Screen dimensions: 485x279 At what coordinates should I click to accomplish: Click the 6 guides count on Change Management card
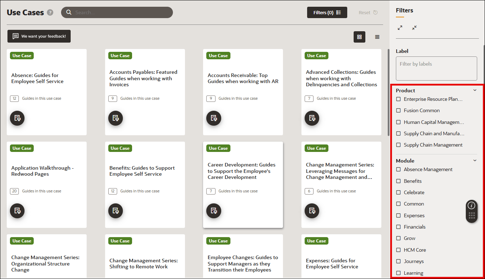[x=309, y=191]
